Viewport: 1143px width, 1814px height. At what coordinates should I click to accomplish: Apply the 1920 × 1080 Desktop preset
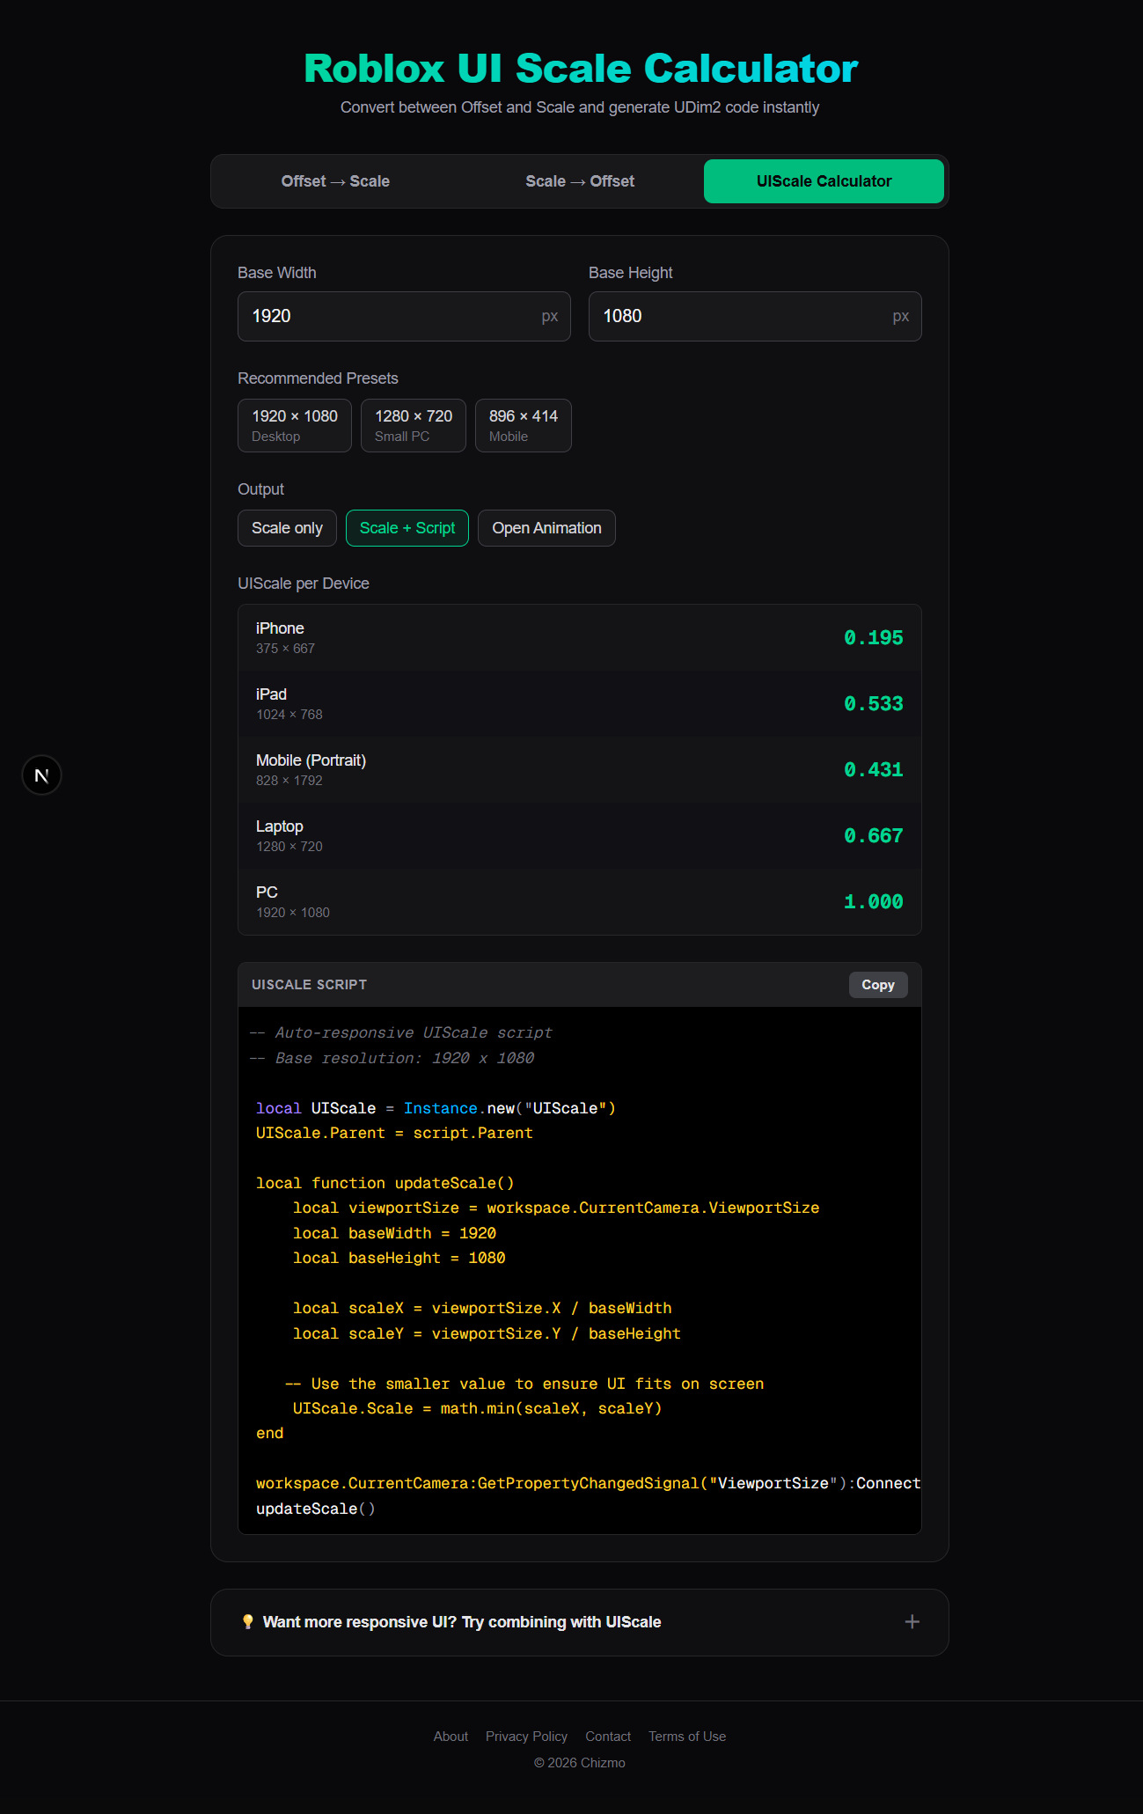pos(295,425)
